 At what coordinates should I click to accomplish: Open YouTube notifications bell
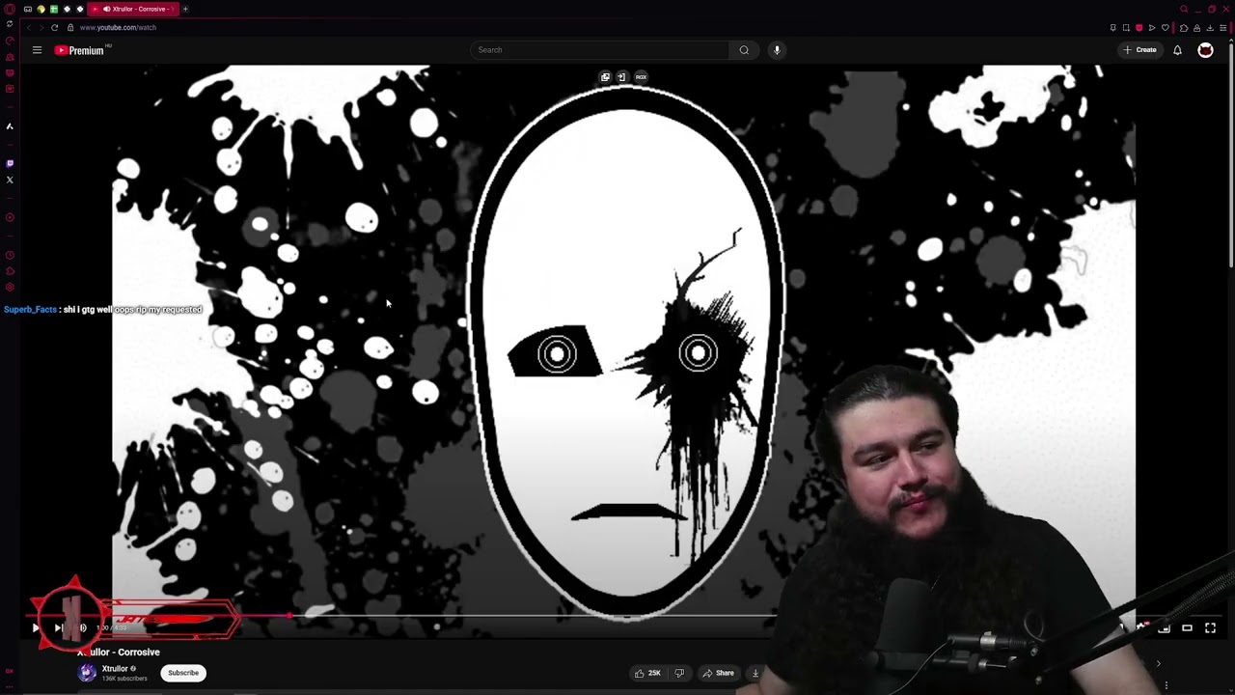1177,50
